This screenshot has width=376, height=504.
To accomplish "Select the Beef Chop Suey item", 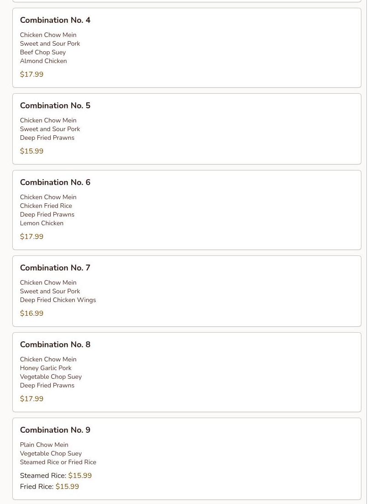I will 43,52.
